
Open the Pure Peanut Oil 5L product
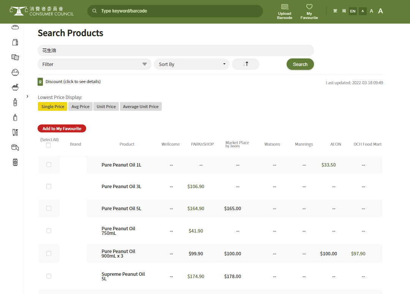pos(121,209)
